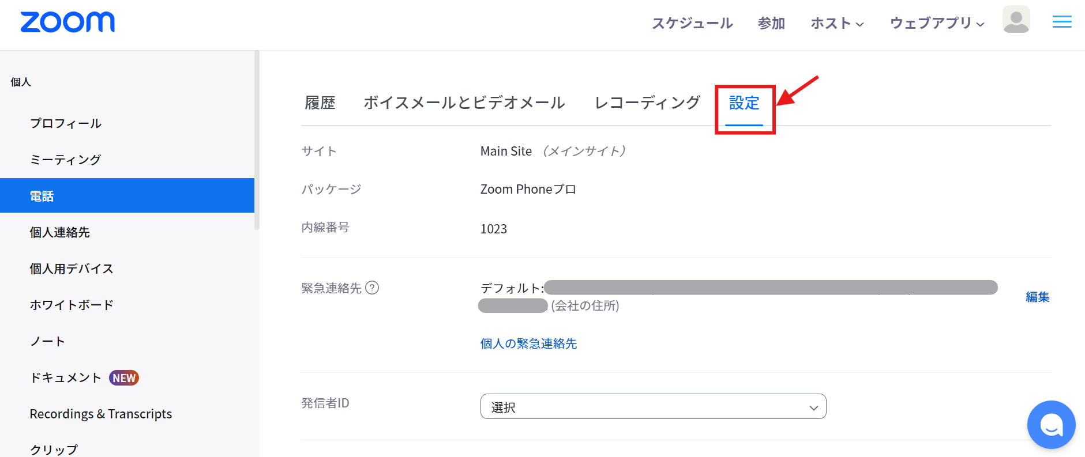Click the Main Site value text
Viewport: 1085px width, 457px height.
click(506, 151)
